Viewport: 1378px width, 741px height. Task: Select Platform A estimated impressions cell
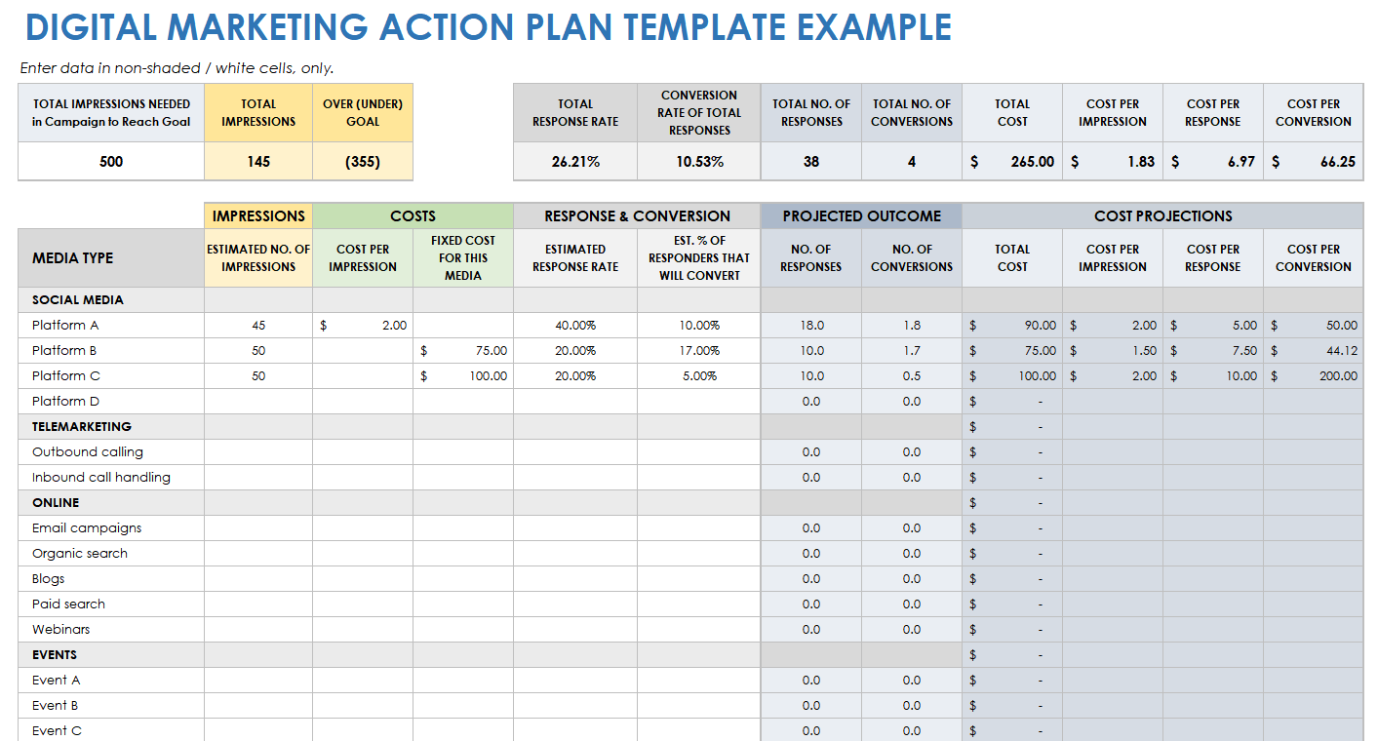pos(258,326)
